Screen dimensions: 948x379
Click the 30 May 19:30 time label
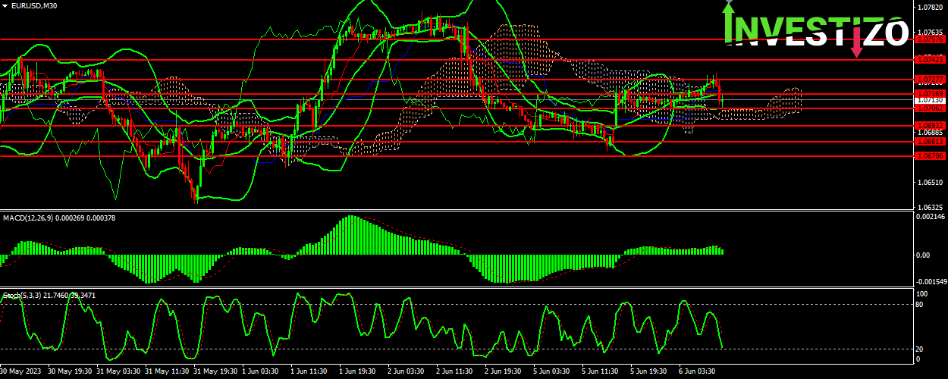click(70, 372)
